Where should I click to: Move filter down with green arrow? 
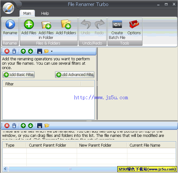point(31,51)
